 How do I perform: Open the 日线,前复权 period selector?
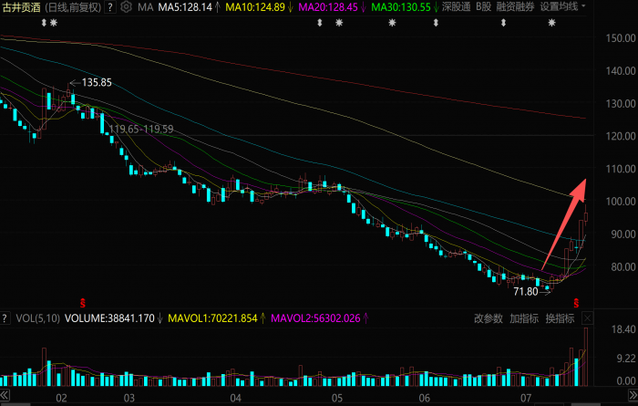(72, 7)
